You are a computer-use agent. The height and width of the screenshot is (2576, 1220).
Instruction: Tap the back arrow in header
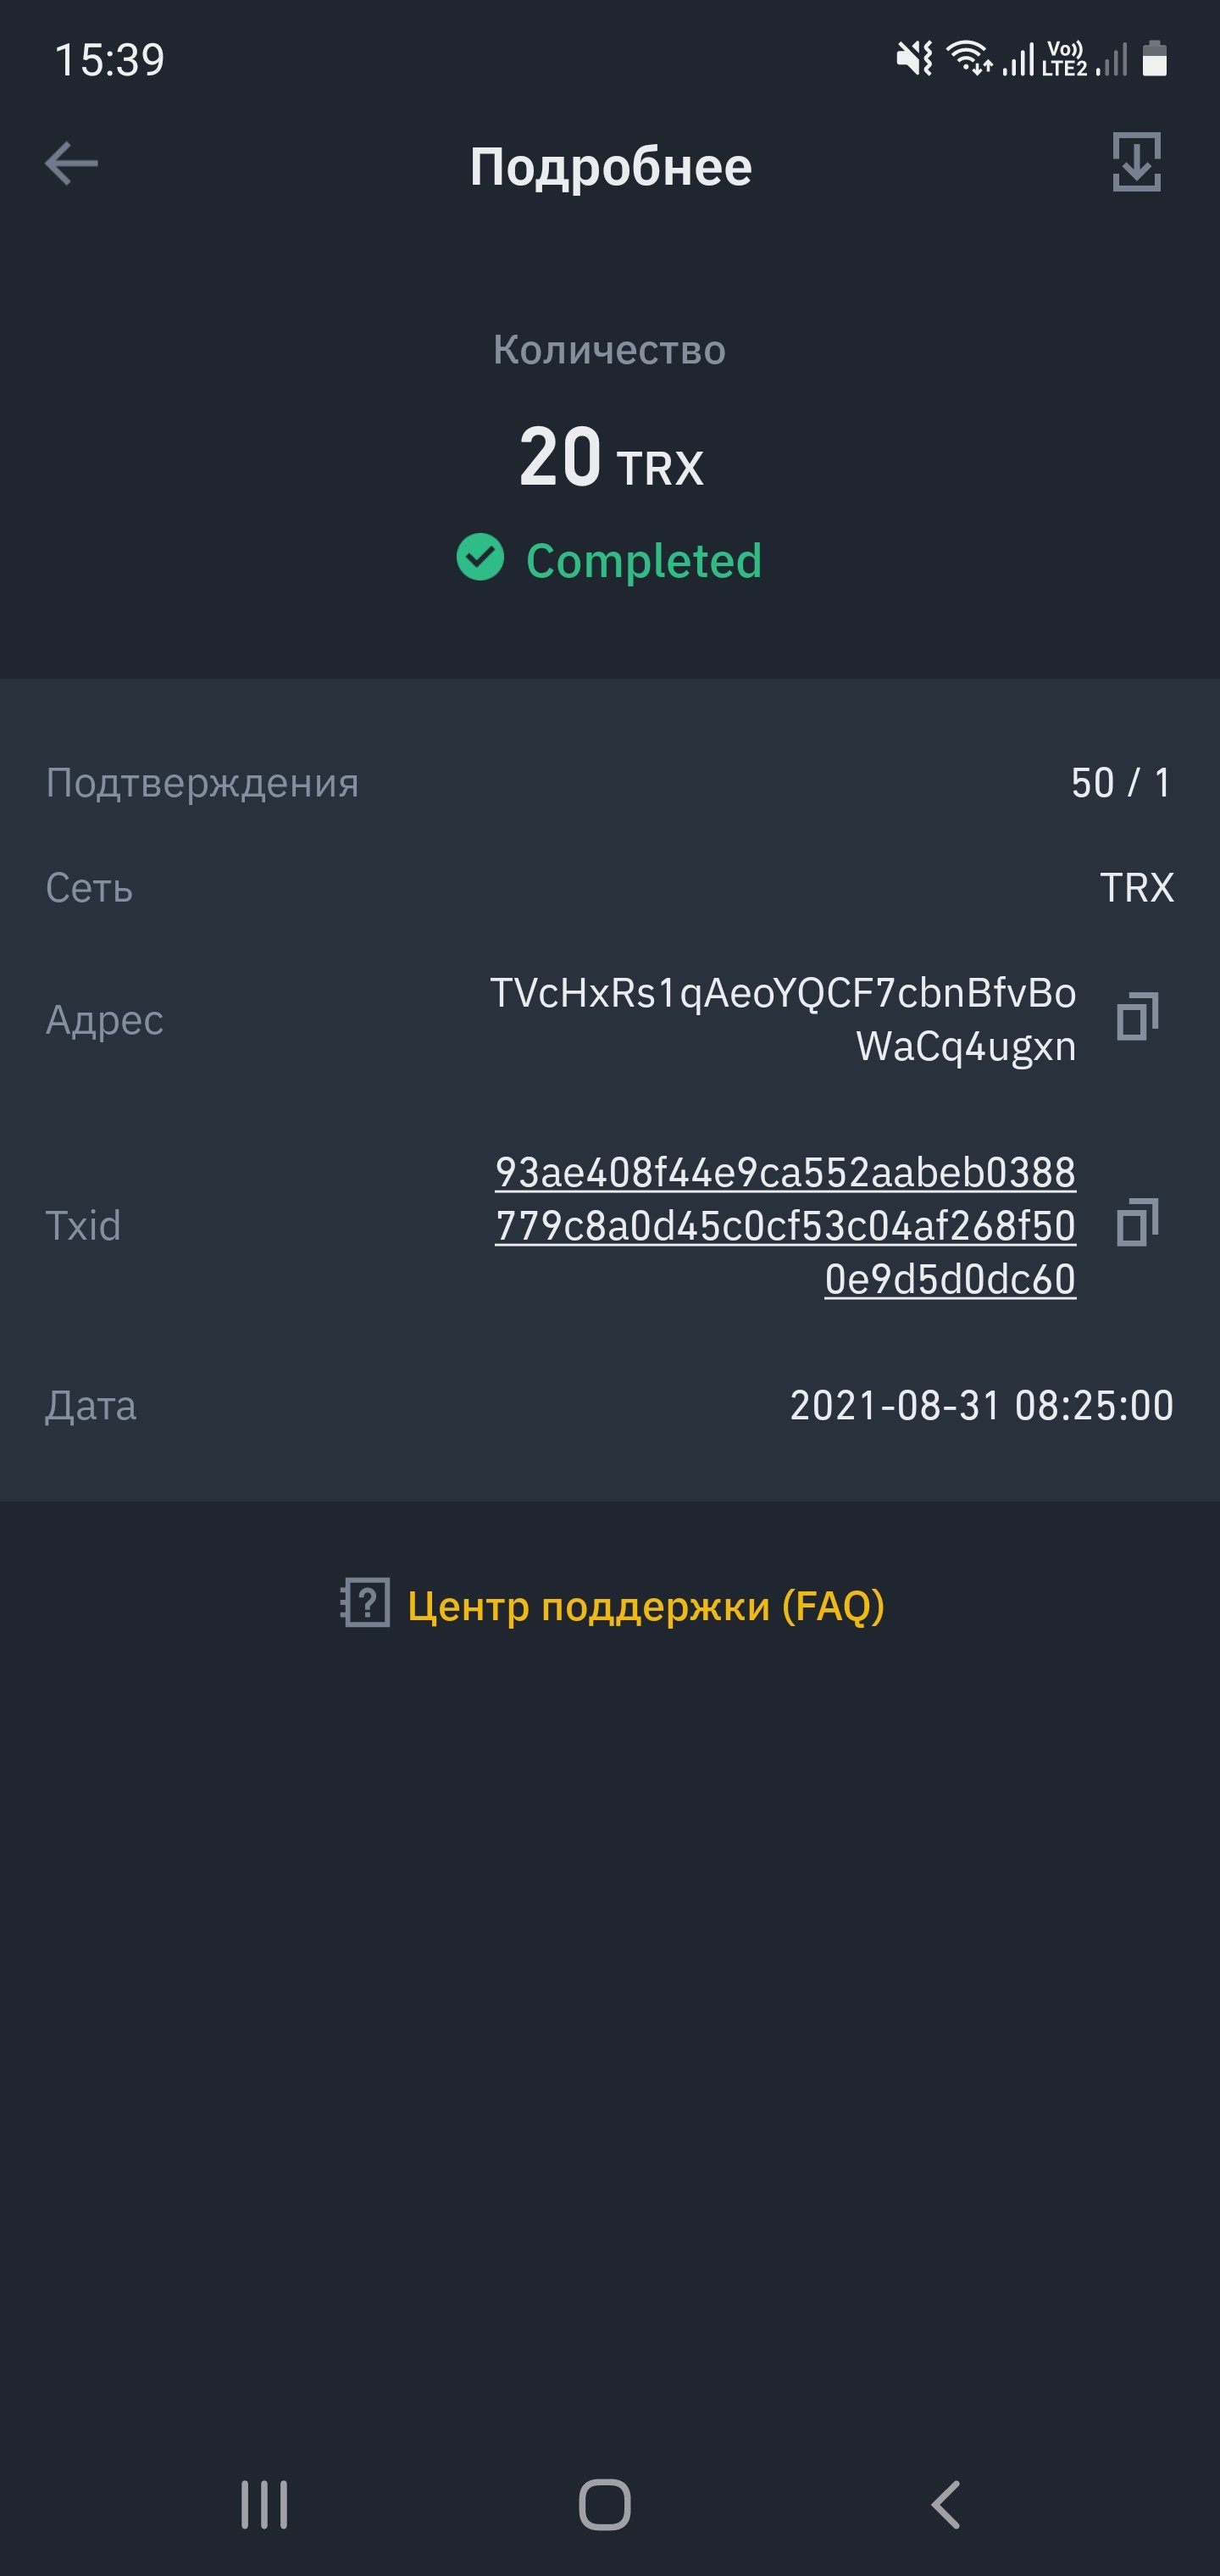(x=72, y=163)
